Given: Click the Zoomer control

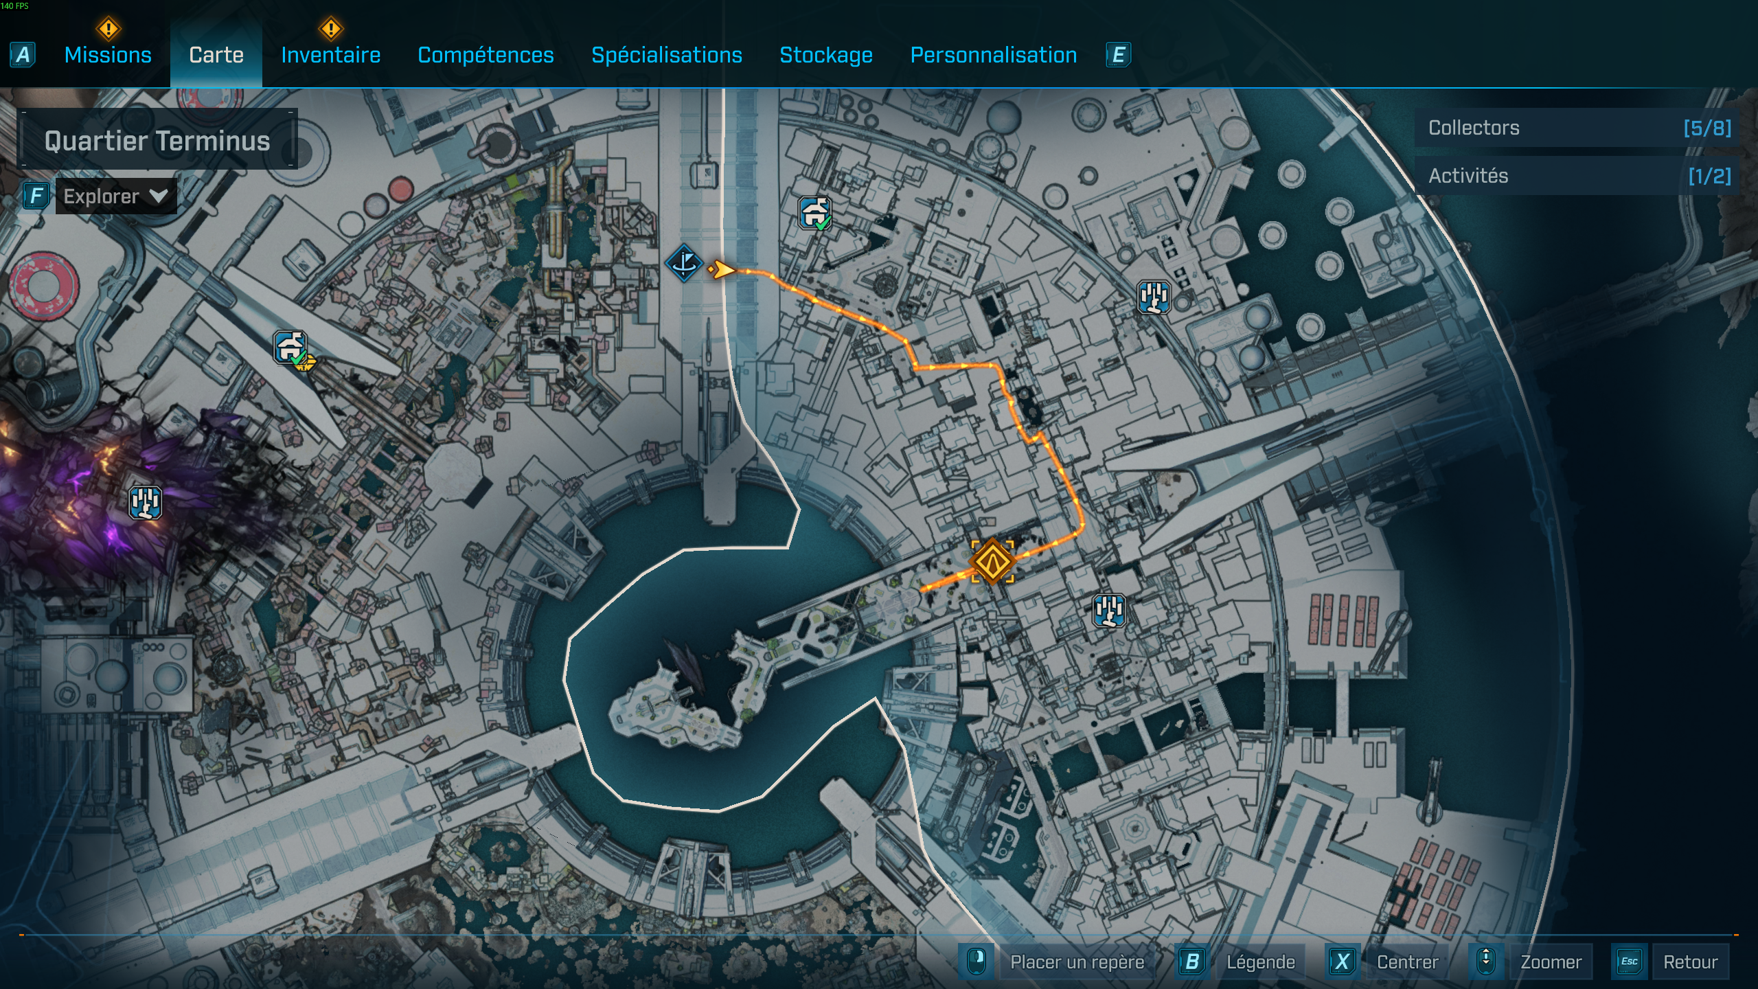Looking at the screenshot, I should point(1551,962).
